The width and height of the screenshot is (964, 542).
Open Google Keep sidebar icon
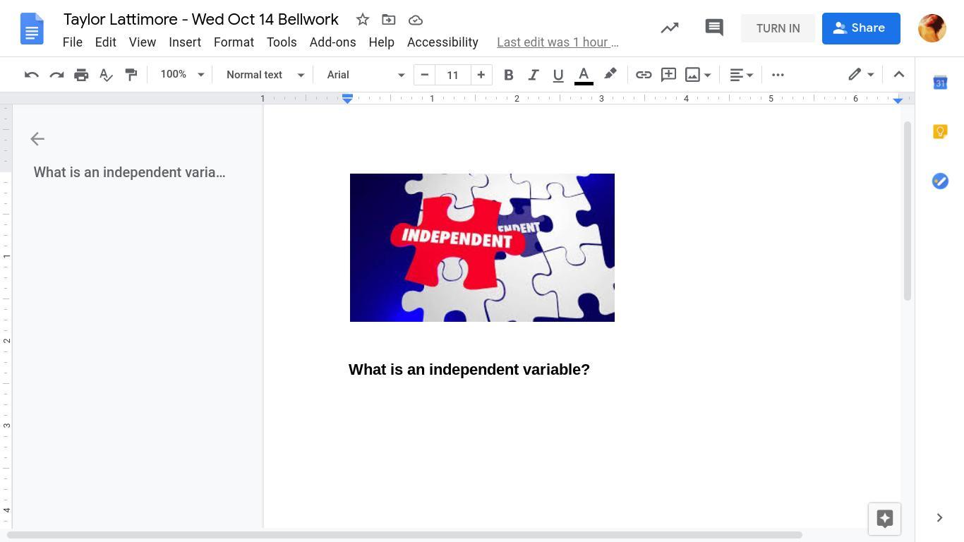[939, 132]
